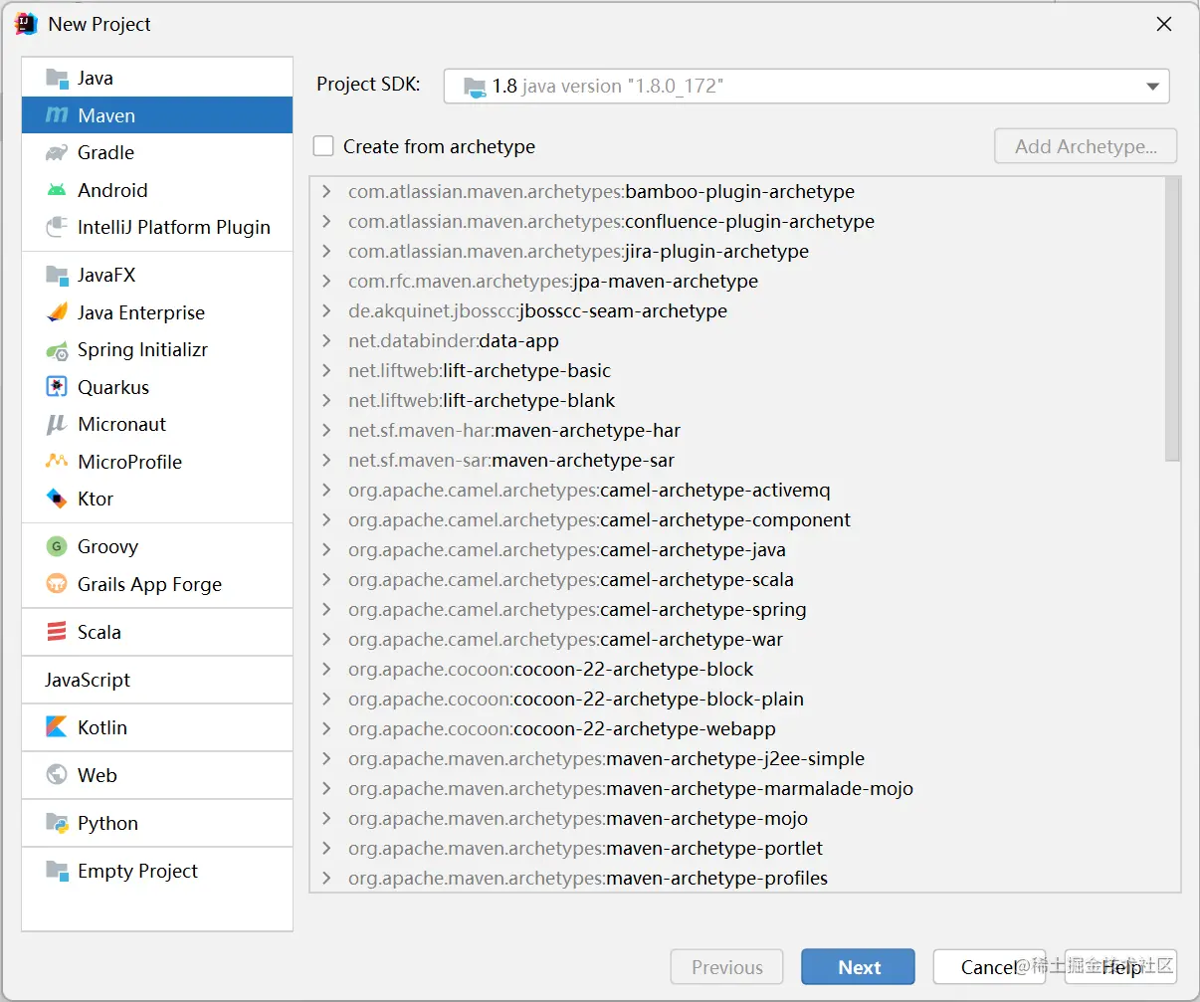Enable Create from archetype checkbox
Viewport: 1200px width, 1002px height.
[323, 146]
